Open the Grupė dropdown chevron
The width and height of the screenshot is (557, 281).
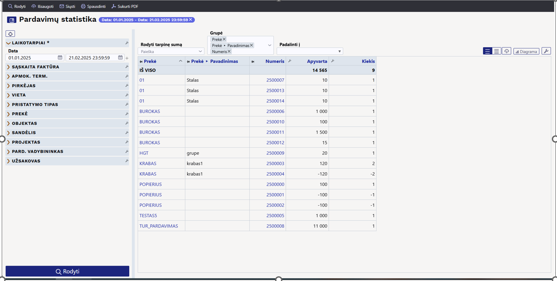point(269,45)
